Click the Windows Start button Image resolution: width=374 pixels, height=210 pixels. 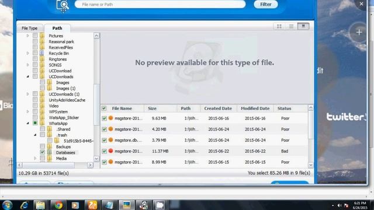click(x=7, y=205)
